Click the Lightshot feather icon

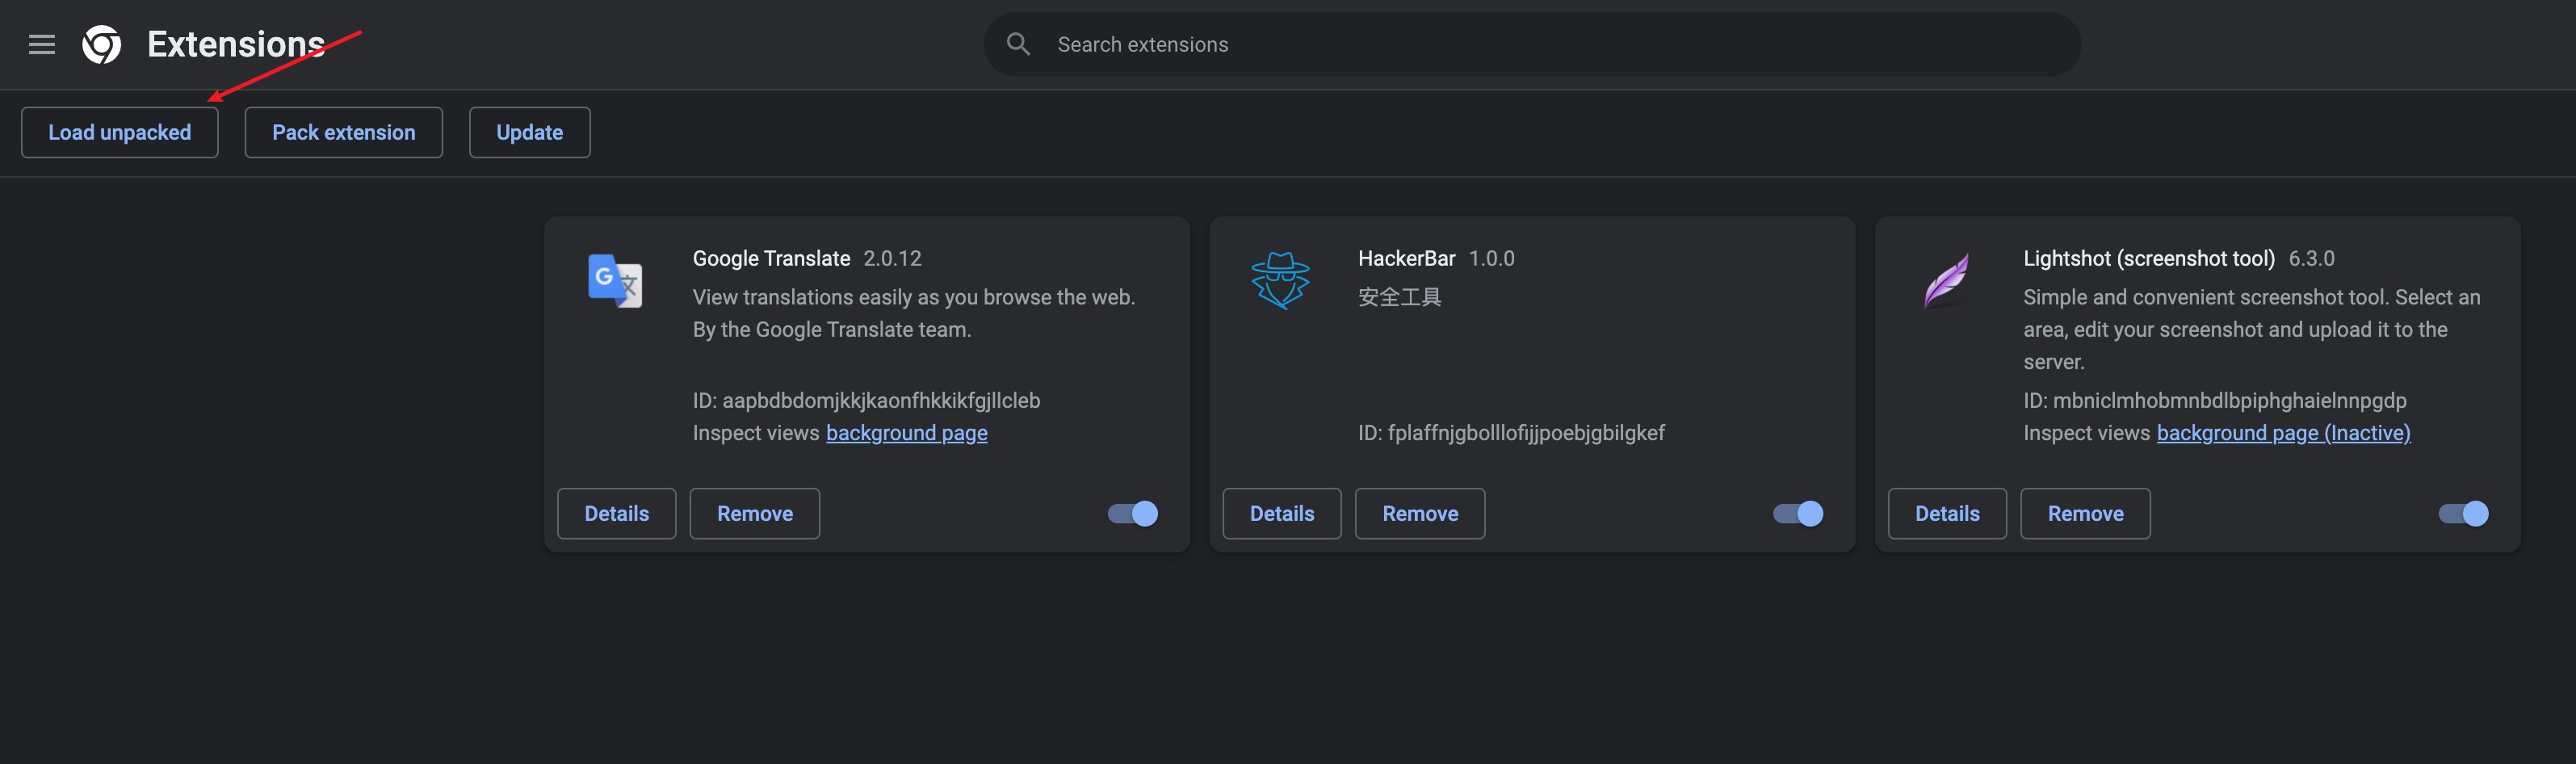[1946, 281]
